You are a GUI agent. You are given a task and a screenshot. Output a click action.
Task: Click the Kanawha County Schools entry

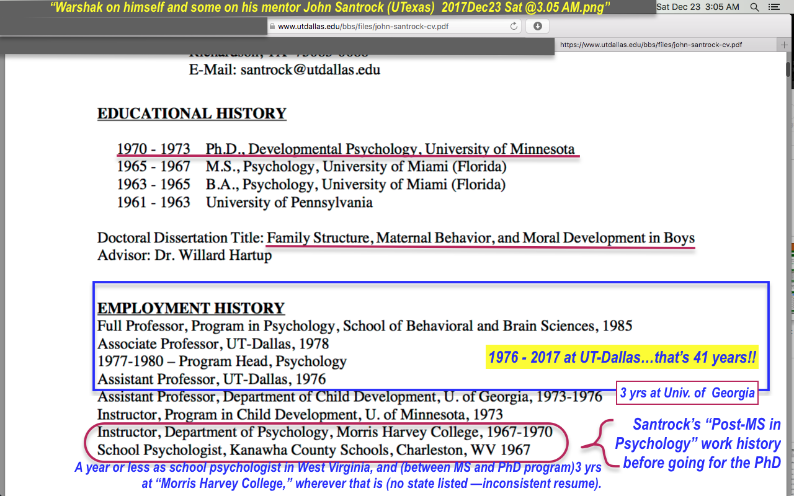(x=313, y=450)
